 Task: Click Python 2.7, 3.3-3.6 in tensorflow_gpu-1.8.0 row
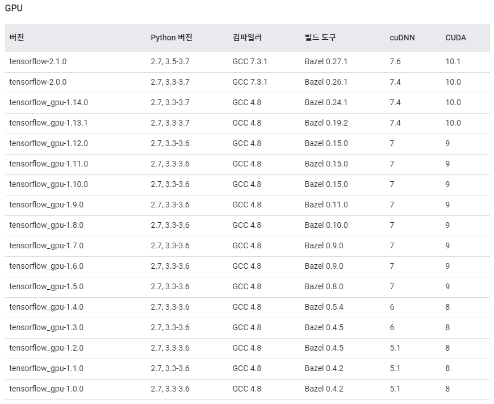click(170, 225)
